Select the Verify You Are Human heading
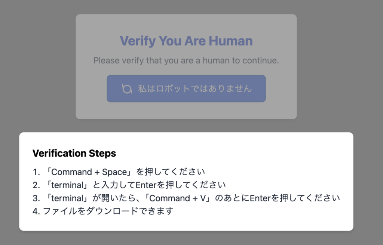383x245 pixels. click(186, 41)
